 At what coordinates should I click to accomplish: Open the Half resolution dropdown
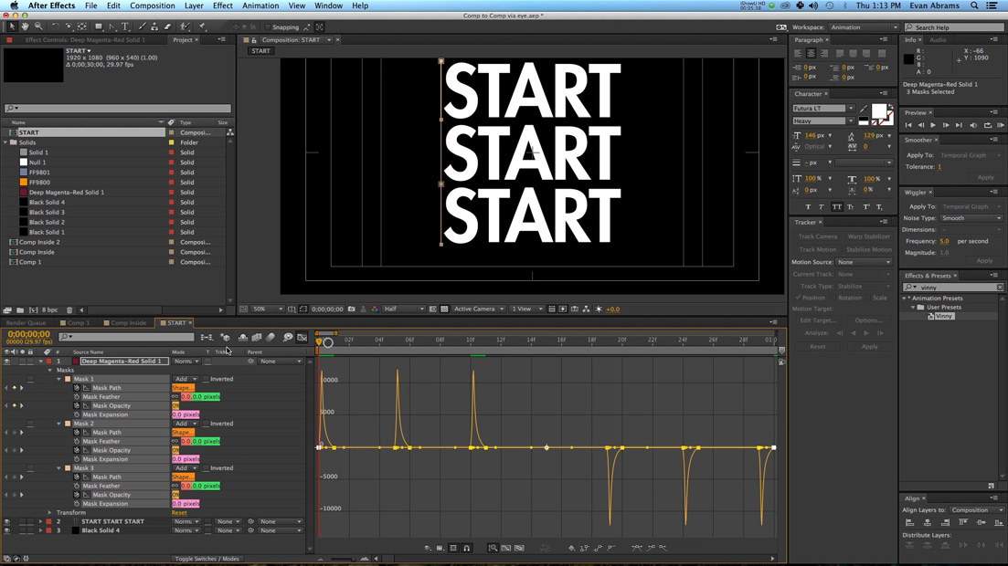click(x=404, y=309)
